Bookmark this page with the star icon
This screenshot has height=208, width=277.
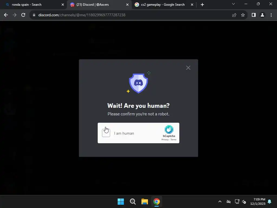coord(243,15)
